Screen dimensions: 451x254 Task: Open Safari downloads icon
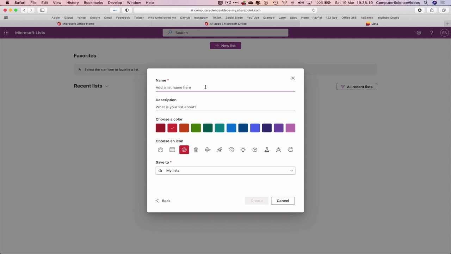pos(420,10)
